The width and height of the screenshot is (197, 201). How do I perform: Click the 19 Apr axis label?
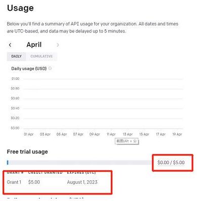pyautogui.click(x=177, y=134)
